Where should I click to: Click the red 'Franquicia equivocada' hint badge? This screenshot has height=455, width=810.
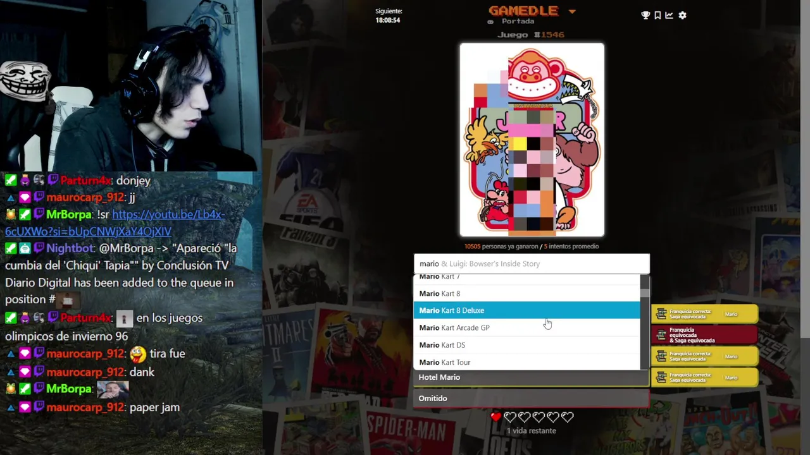[x=704, y=335]
